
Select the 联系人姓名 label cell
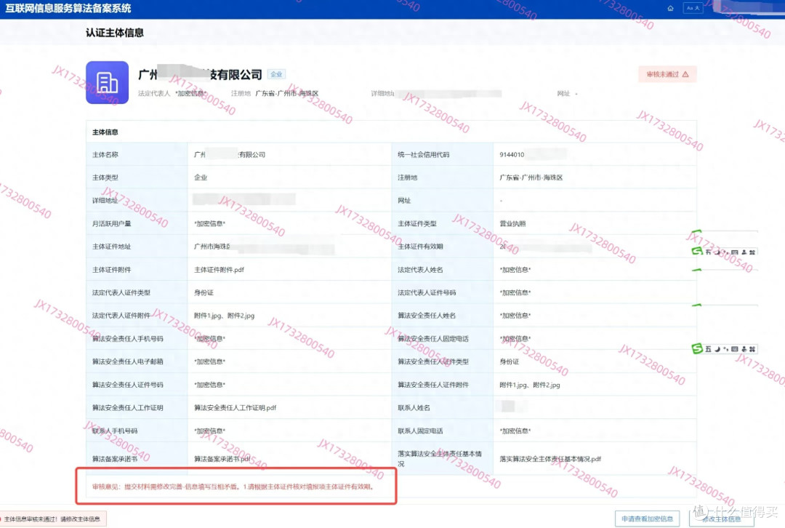click(442, 408)
